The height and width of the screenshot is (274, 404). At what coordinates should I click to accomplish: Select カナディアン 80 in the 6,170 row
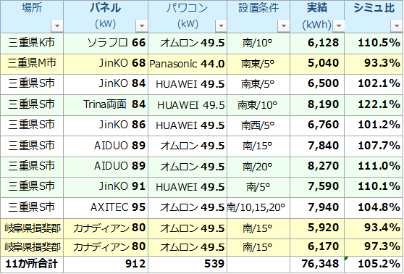click(106, 247)
